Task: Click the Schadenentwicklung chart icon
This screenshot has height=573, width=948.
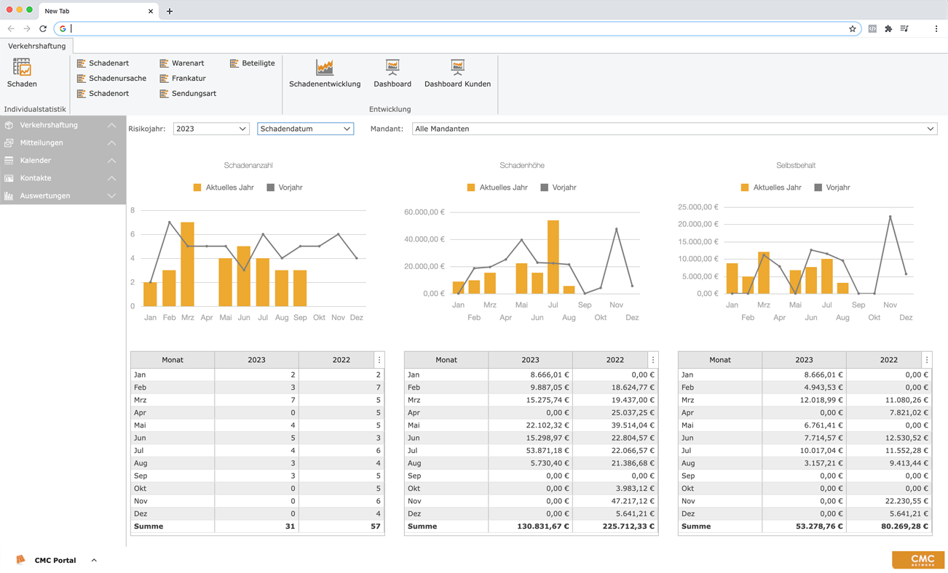Action: pyautogui.click(x=325, y=68)
